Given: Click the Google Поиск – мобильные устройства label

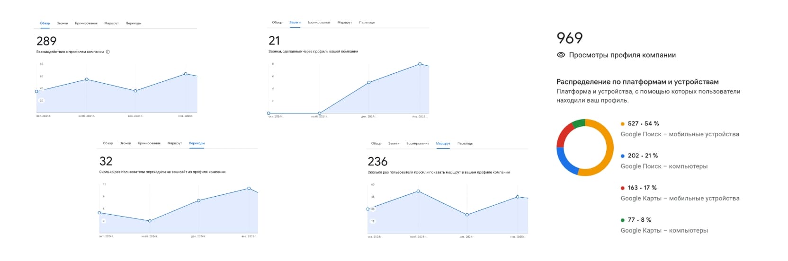Looking at the screenshot, I should click(x=680, y=134).
